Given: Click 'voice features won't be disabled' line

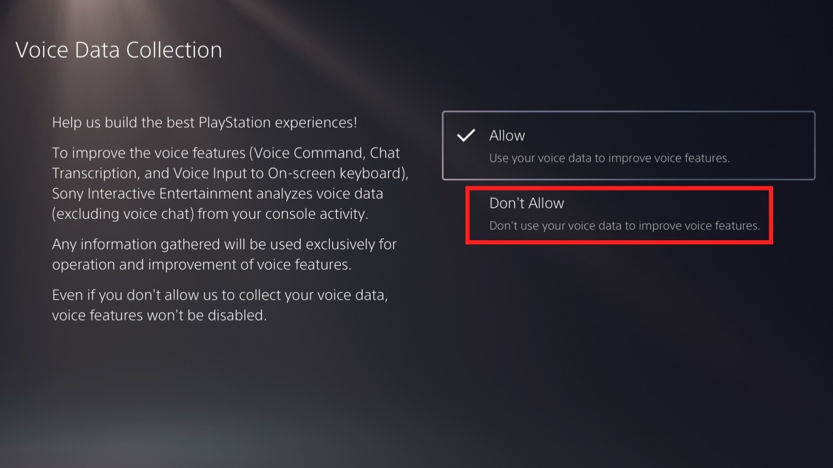Looking at the screenshot, I should [159, 316].
